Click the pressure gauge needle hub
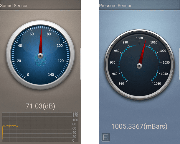 (139, 66)
